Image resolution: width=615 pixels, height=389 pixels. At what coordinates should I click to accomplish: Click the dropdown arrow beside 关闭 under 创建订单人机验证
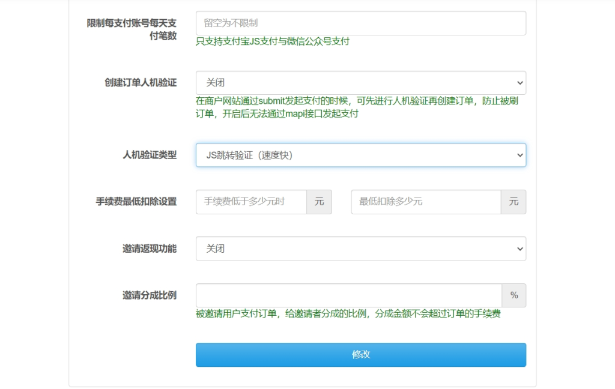(519, 82)
